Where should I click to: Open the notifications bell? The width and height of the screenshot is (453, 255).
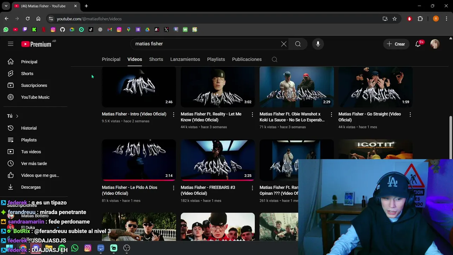(418, 44)
